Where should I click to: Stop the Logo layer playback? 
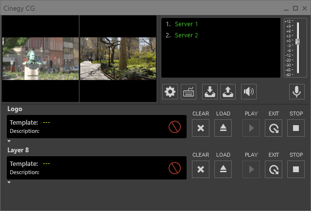click(x=296, y=129)
